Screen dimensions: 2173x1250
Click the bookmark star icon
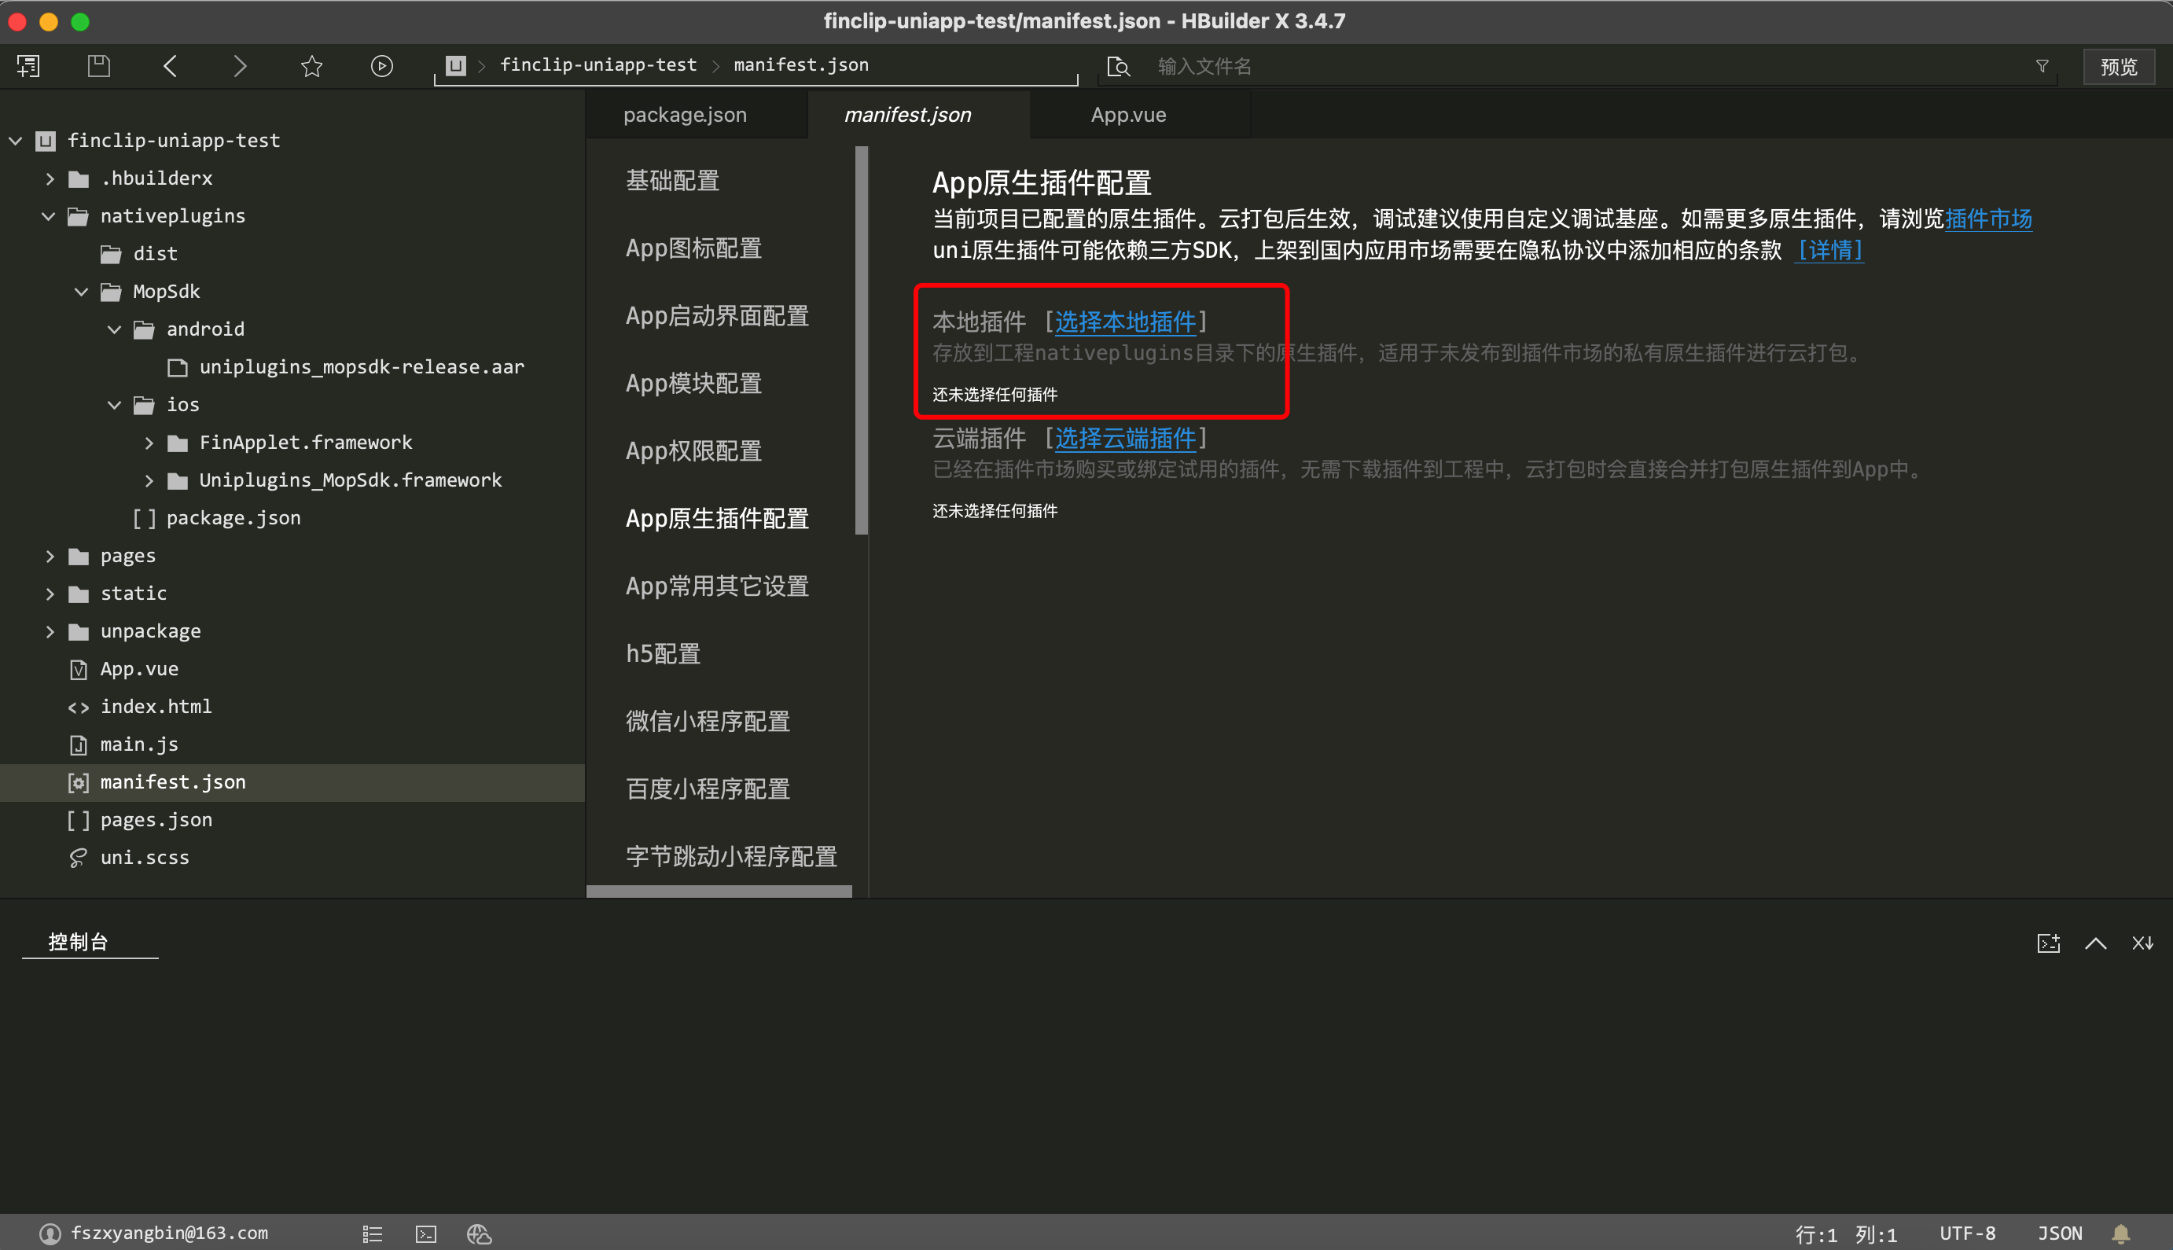tap(311, 66)
